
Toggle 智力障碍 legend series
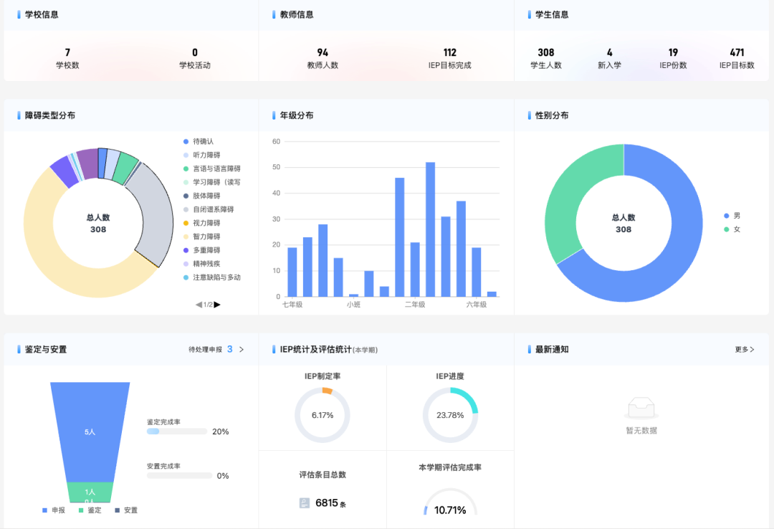pyautogui.click(x=201, y=237)
